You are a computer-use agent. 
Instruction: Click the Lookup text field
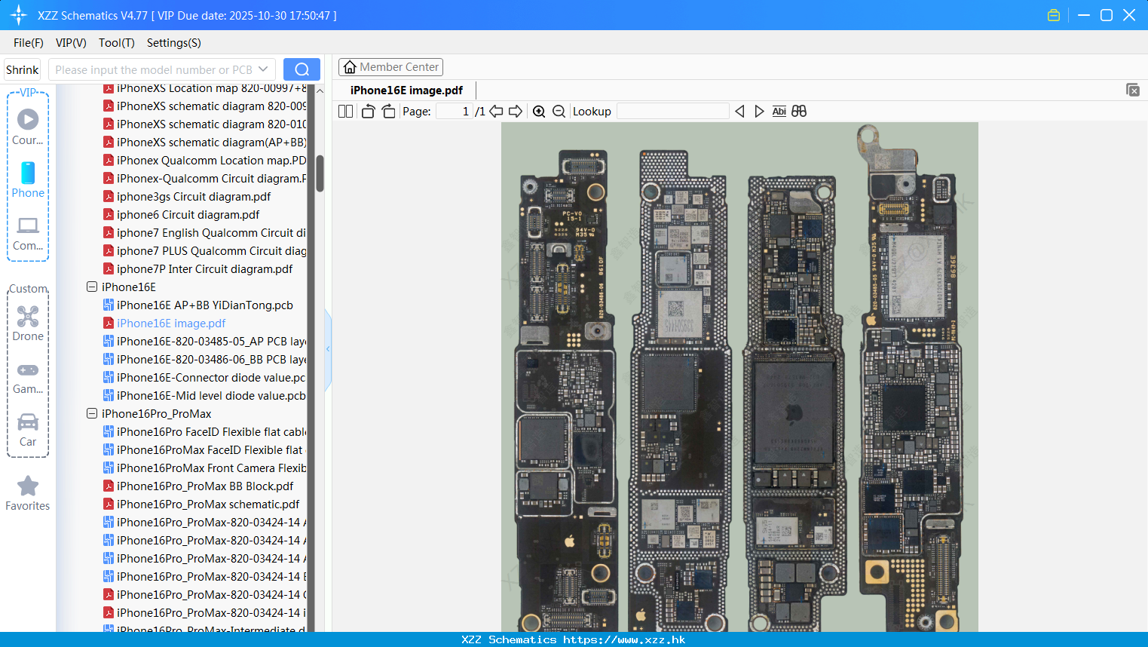[673, 112]
